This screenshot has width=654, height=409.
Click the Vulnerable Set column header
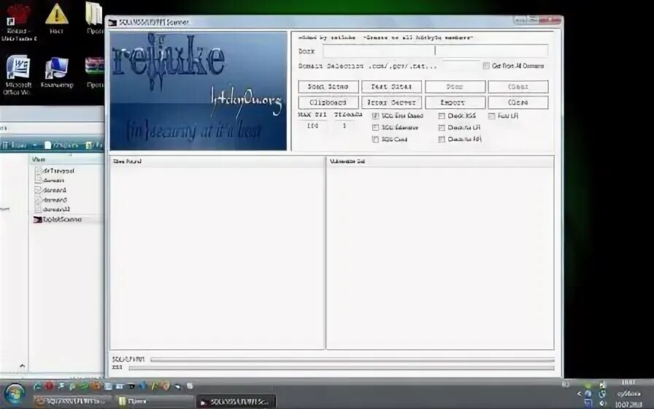coord(440,161)
